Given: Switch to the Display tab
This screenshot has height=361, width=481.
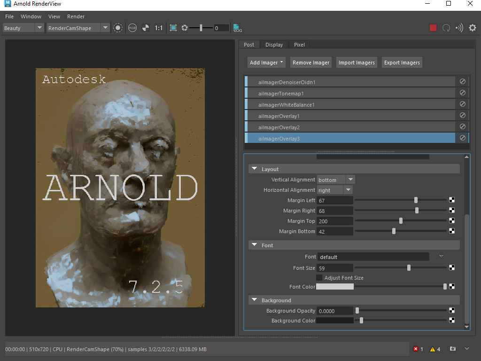Looking at the screenshot, I should (x=274, y=45).
